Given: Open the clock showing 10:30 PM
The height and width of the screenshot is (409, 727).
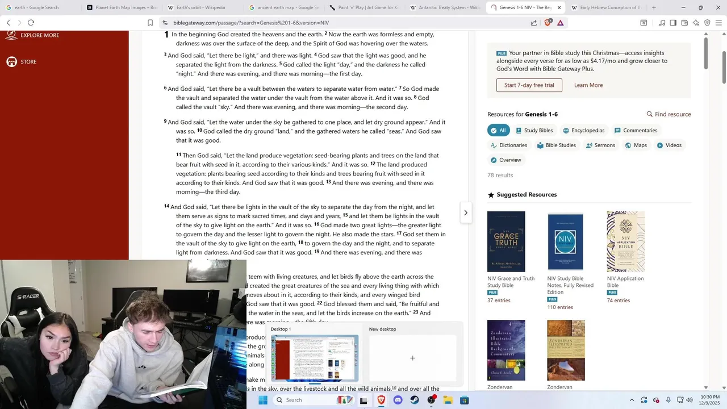Looking at the screenshot, I should coord(711,400).
